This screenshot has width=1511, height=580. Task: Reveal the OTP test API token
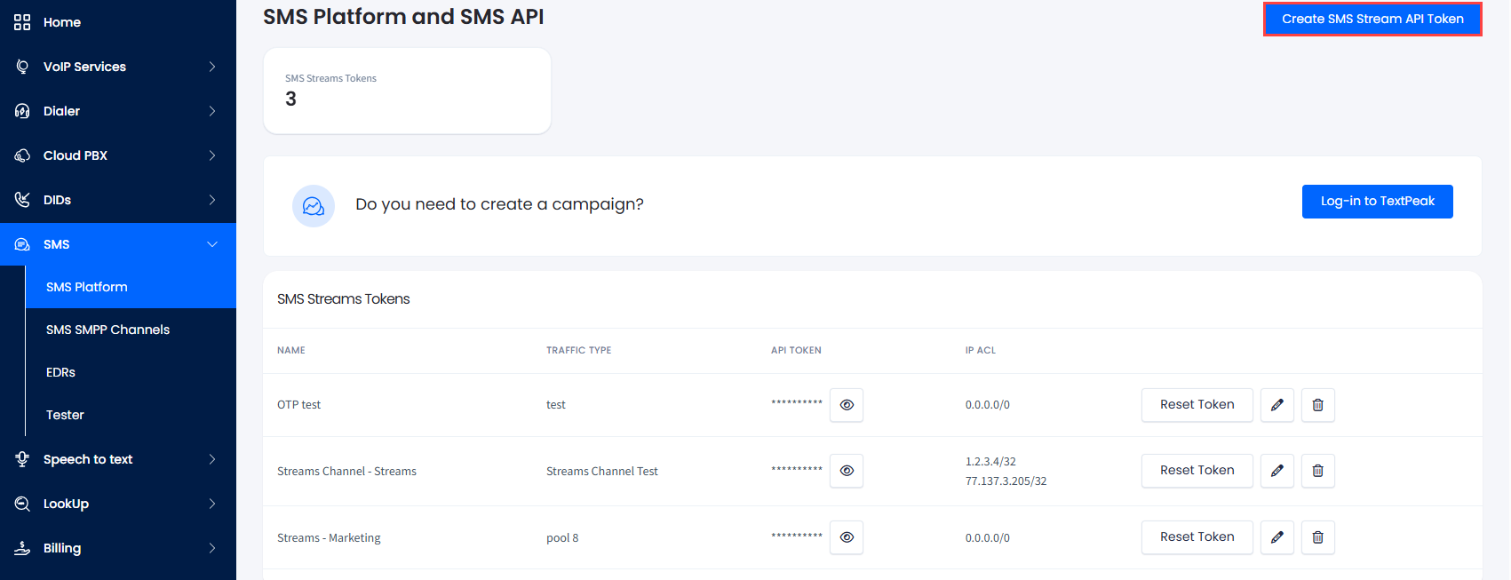click(x=847, y=405)
